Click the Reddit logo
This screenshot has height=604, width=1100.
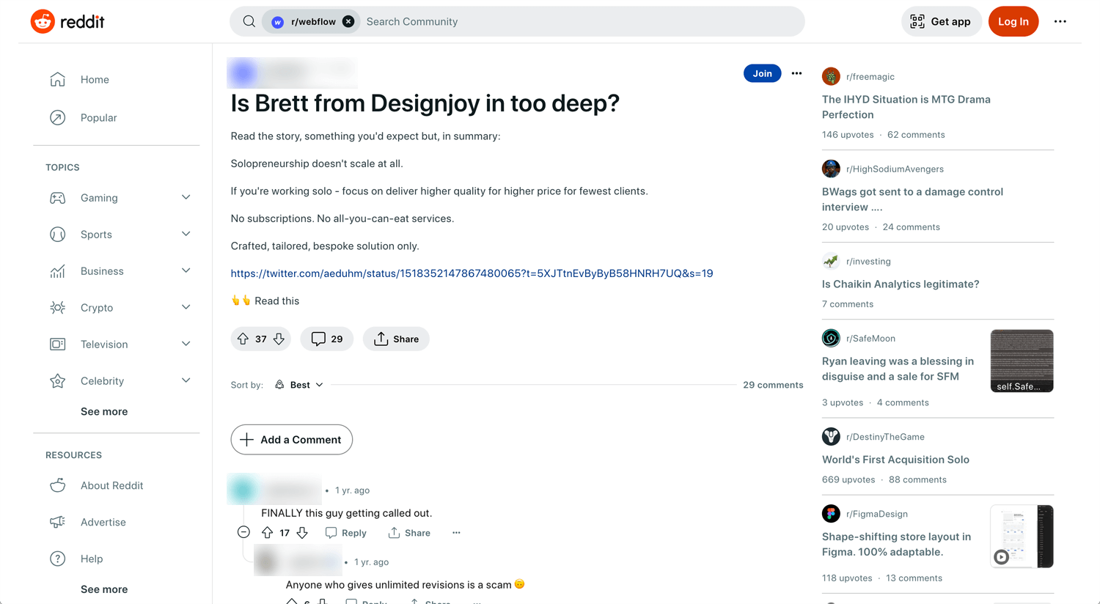click(x=67, y=21)
